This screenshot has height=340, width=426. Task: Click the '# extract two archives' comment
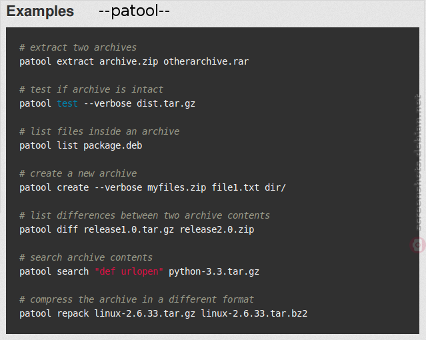(x=78, y=47)
